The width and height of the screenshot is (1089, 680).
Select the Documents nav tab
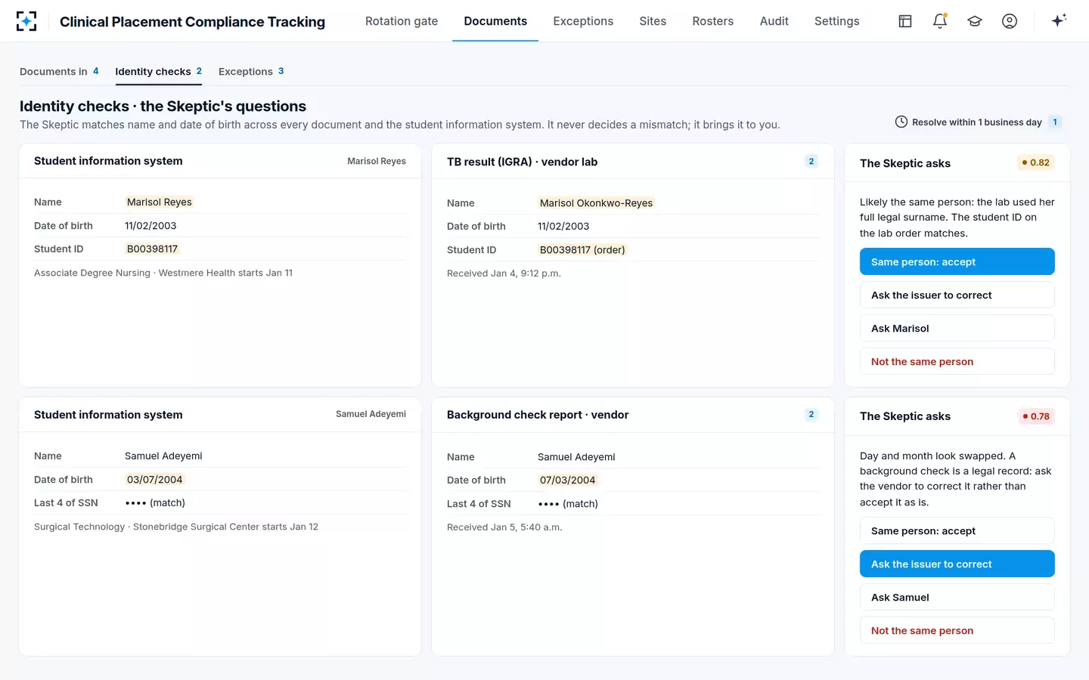point(495,21)
